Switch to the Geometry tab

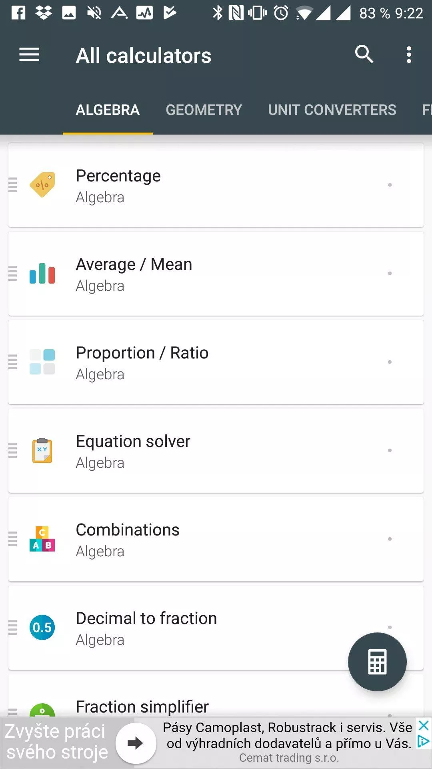[204, 110]
